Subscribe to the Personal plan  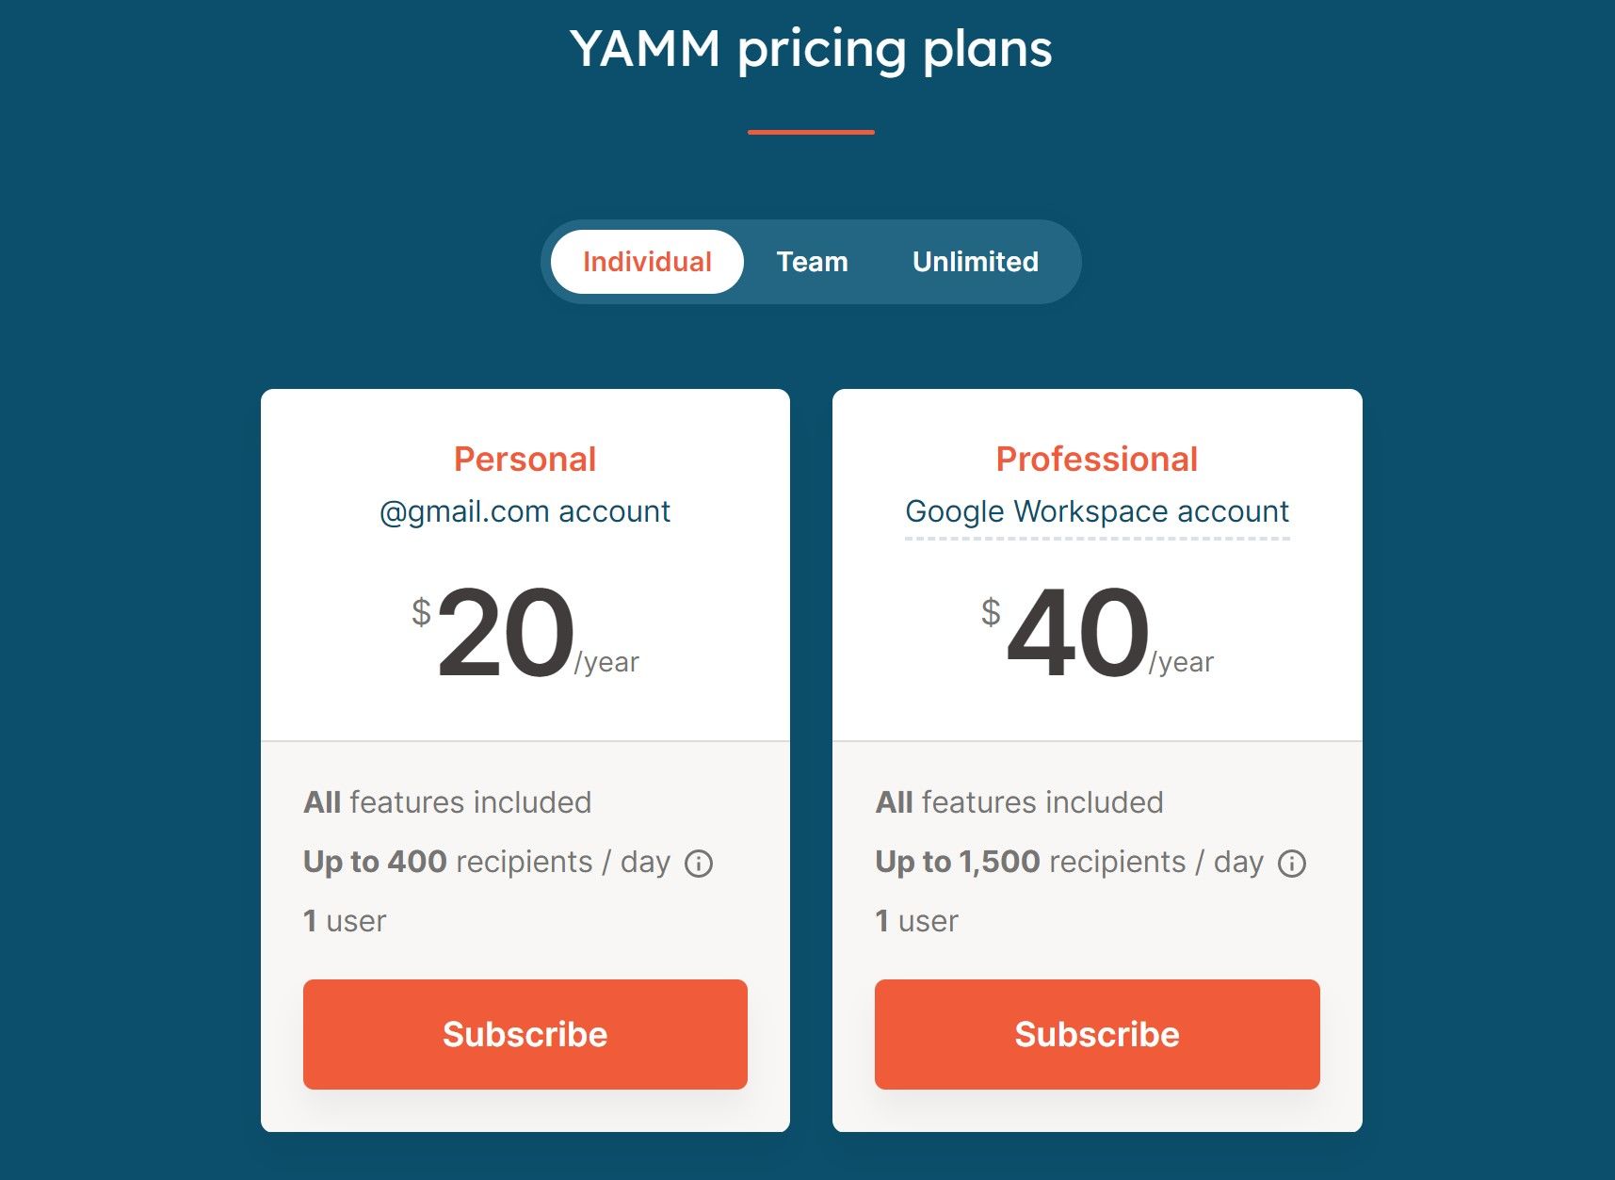525,1033
